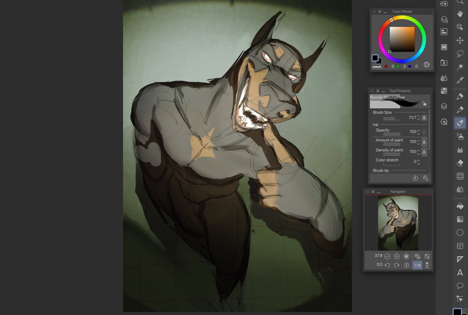Zoom out in Navigator
This screenshot has height=315, width=468.
click(x=387, y=256)
